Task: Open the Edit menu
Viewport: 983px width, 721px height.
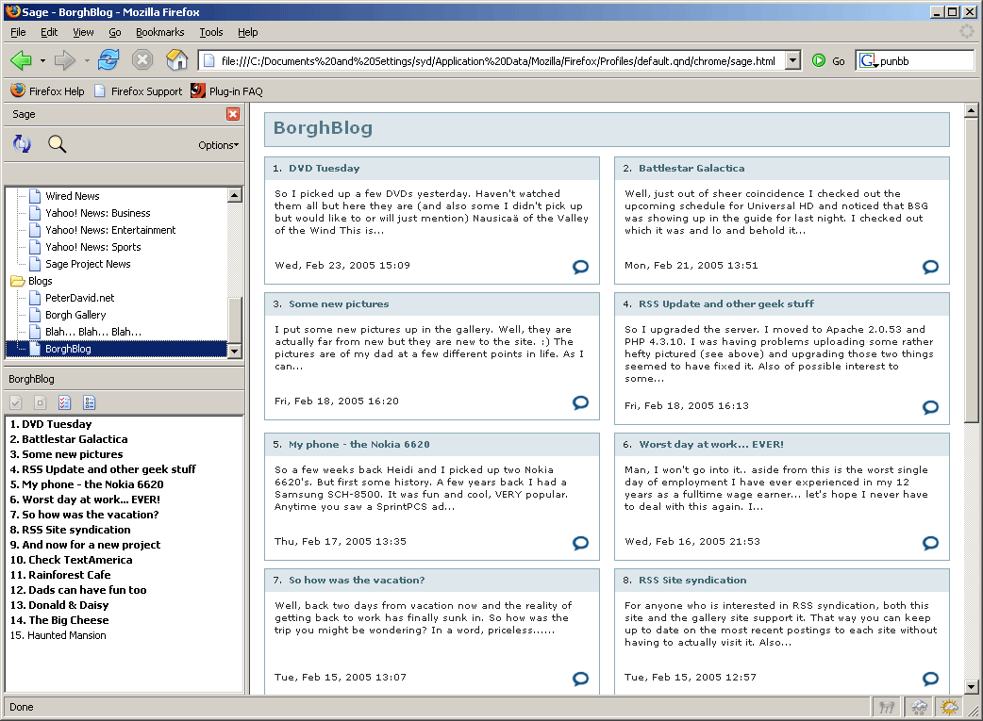Action: (x=49, y=32)
